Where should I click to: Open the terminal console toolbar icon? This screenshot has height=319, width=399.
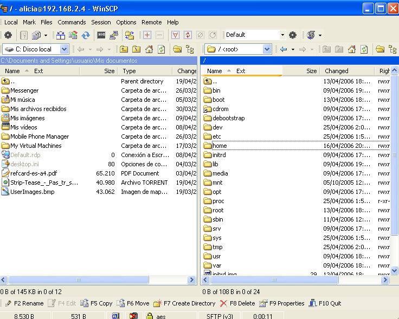pos(101,35)
